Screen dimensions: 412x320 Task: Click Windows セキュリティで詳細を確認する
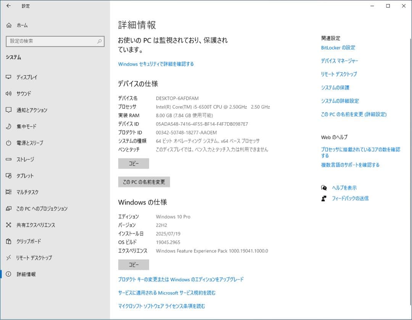pos(155,64)
